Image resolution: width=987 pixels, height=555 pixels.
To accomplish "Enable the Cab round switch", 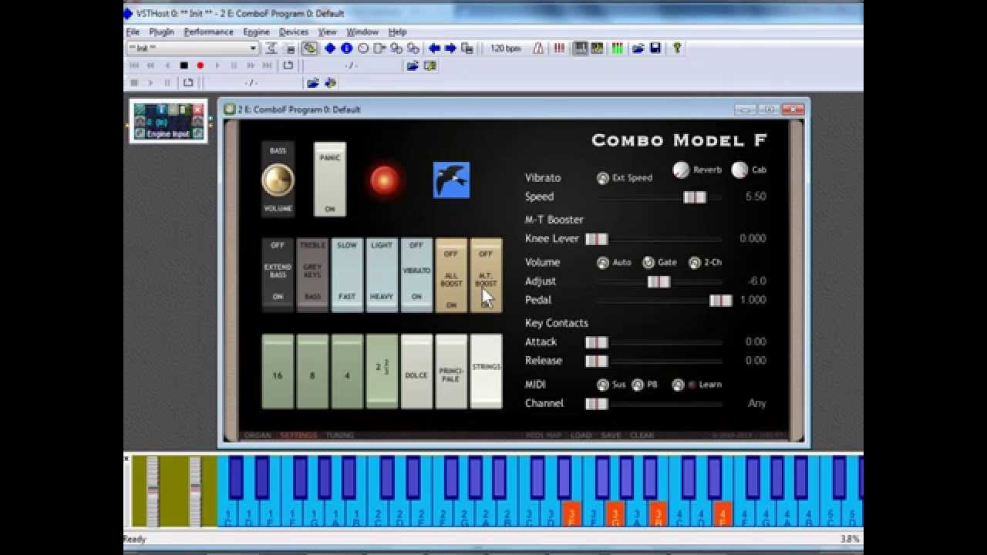I will [x=739, y=170].
